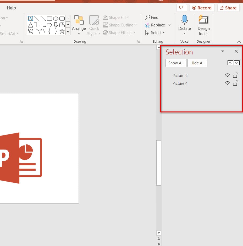Select the Down Arrow block shape
Viewport: 243px width, 246px height.
[56, 25]
